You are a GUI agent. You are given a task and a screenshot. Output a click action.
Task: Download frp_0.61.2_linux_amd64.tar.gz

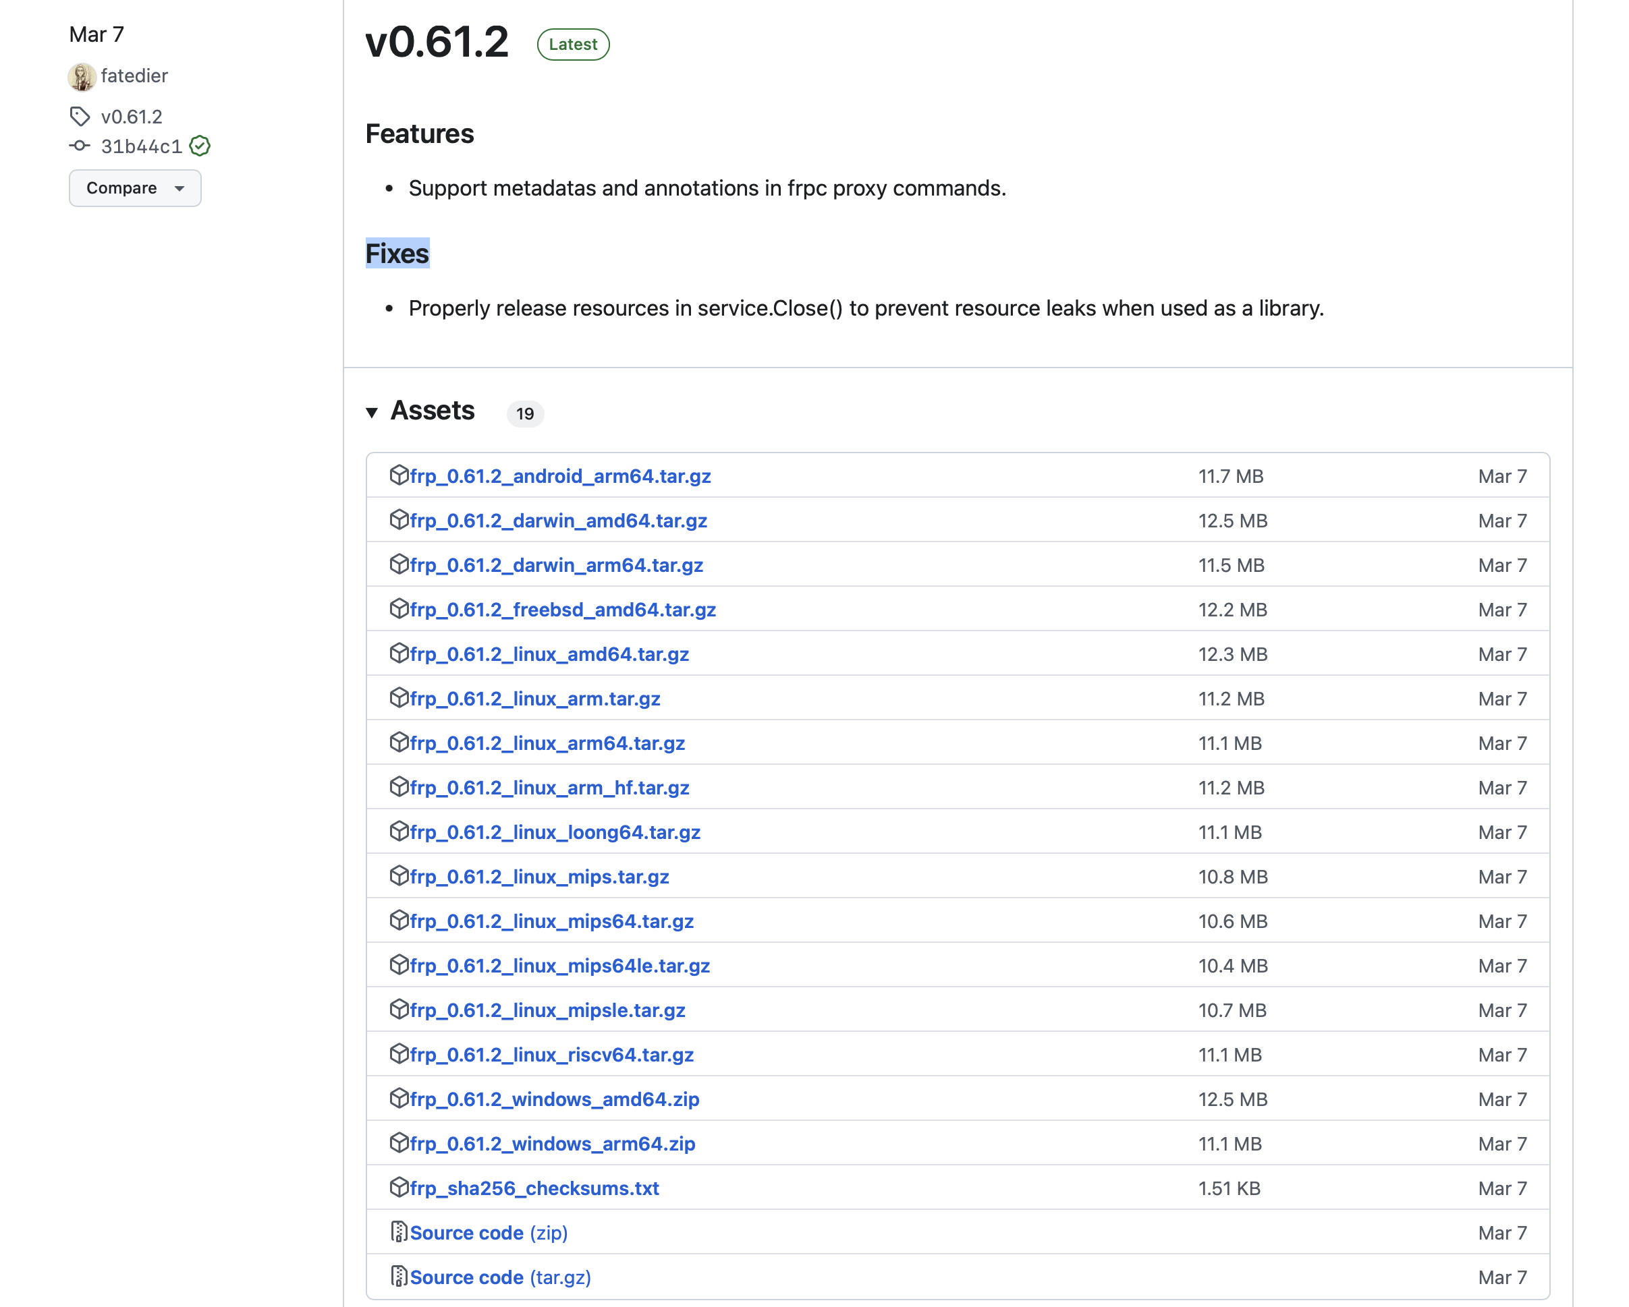pyautogui.click(x=549, y=654)
